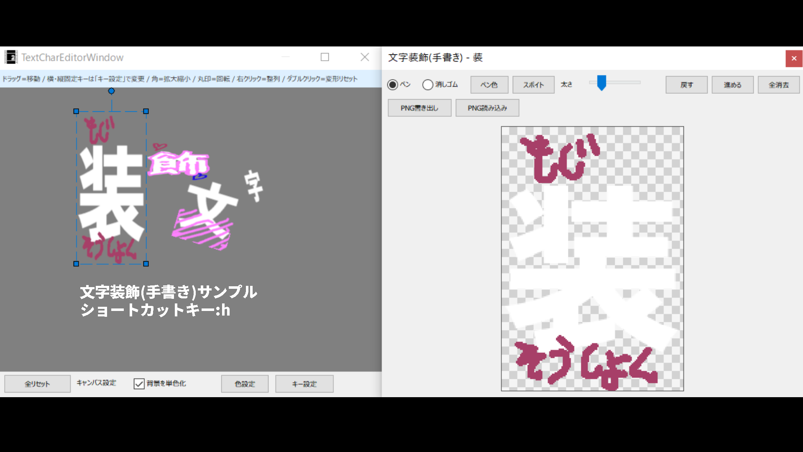Click the 全リセット reset all button
The height and width of the screenshot is (452, 803).
pyautogui.click(x=37, y=384)
